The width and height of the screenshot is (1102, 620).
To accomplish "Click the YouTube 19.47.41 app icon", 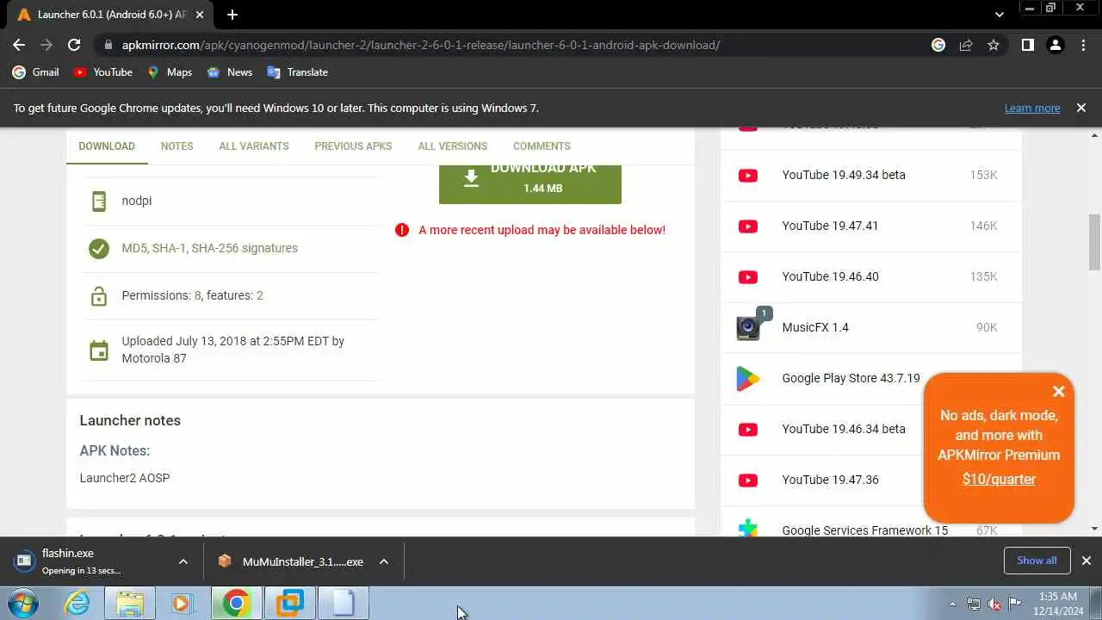I will point(748,226).
